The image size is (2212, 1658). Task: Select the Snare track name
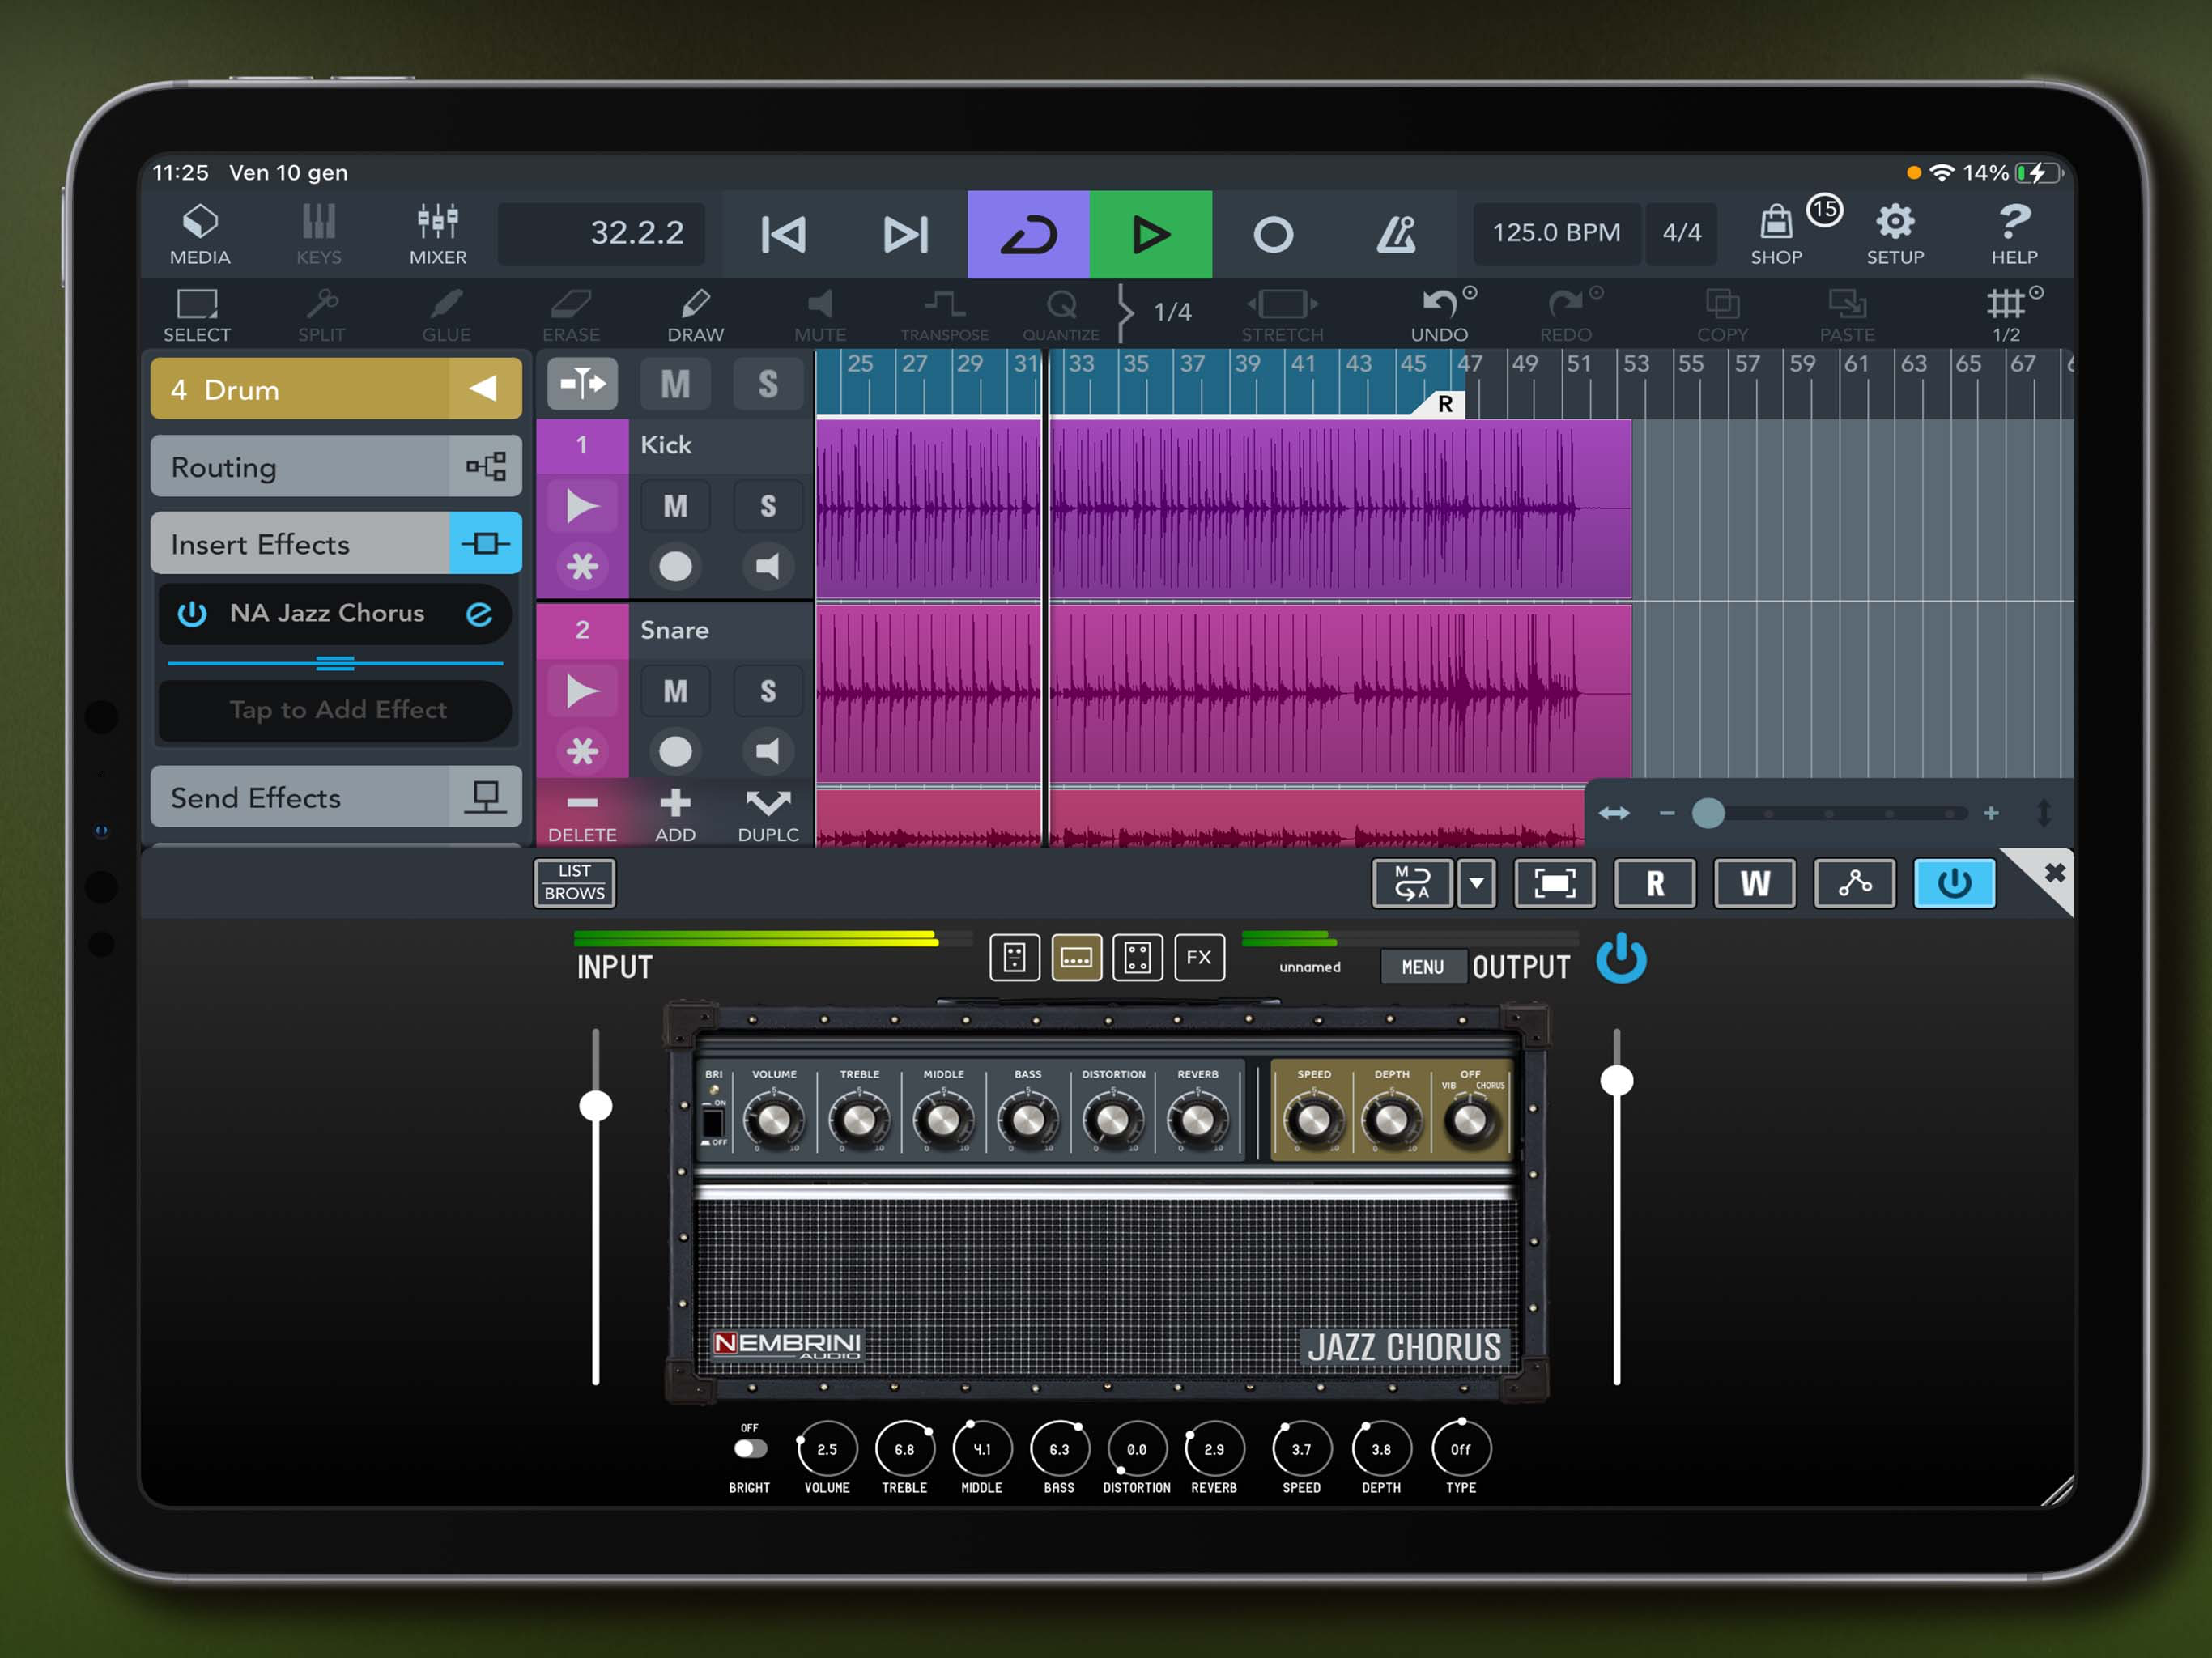click(675, 630)
